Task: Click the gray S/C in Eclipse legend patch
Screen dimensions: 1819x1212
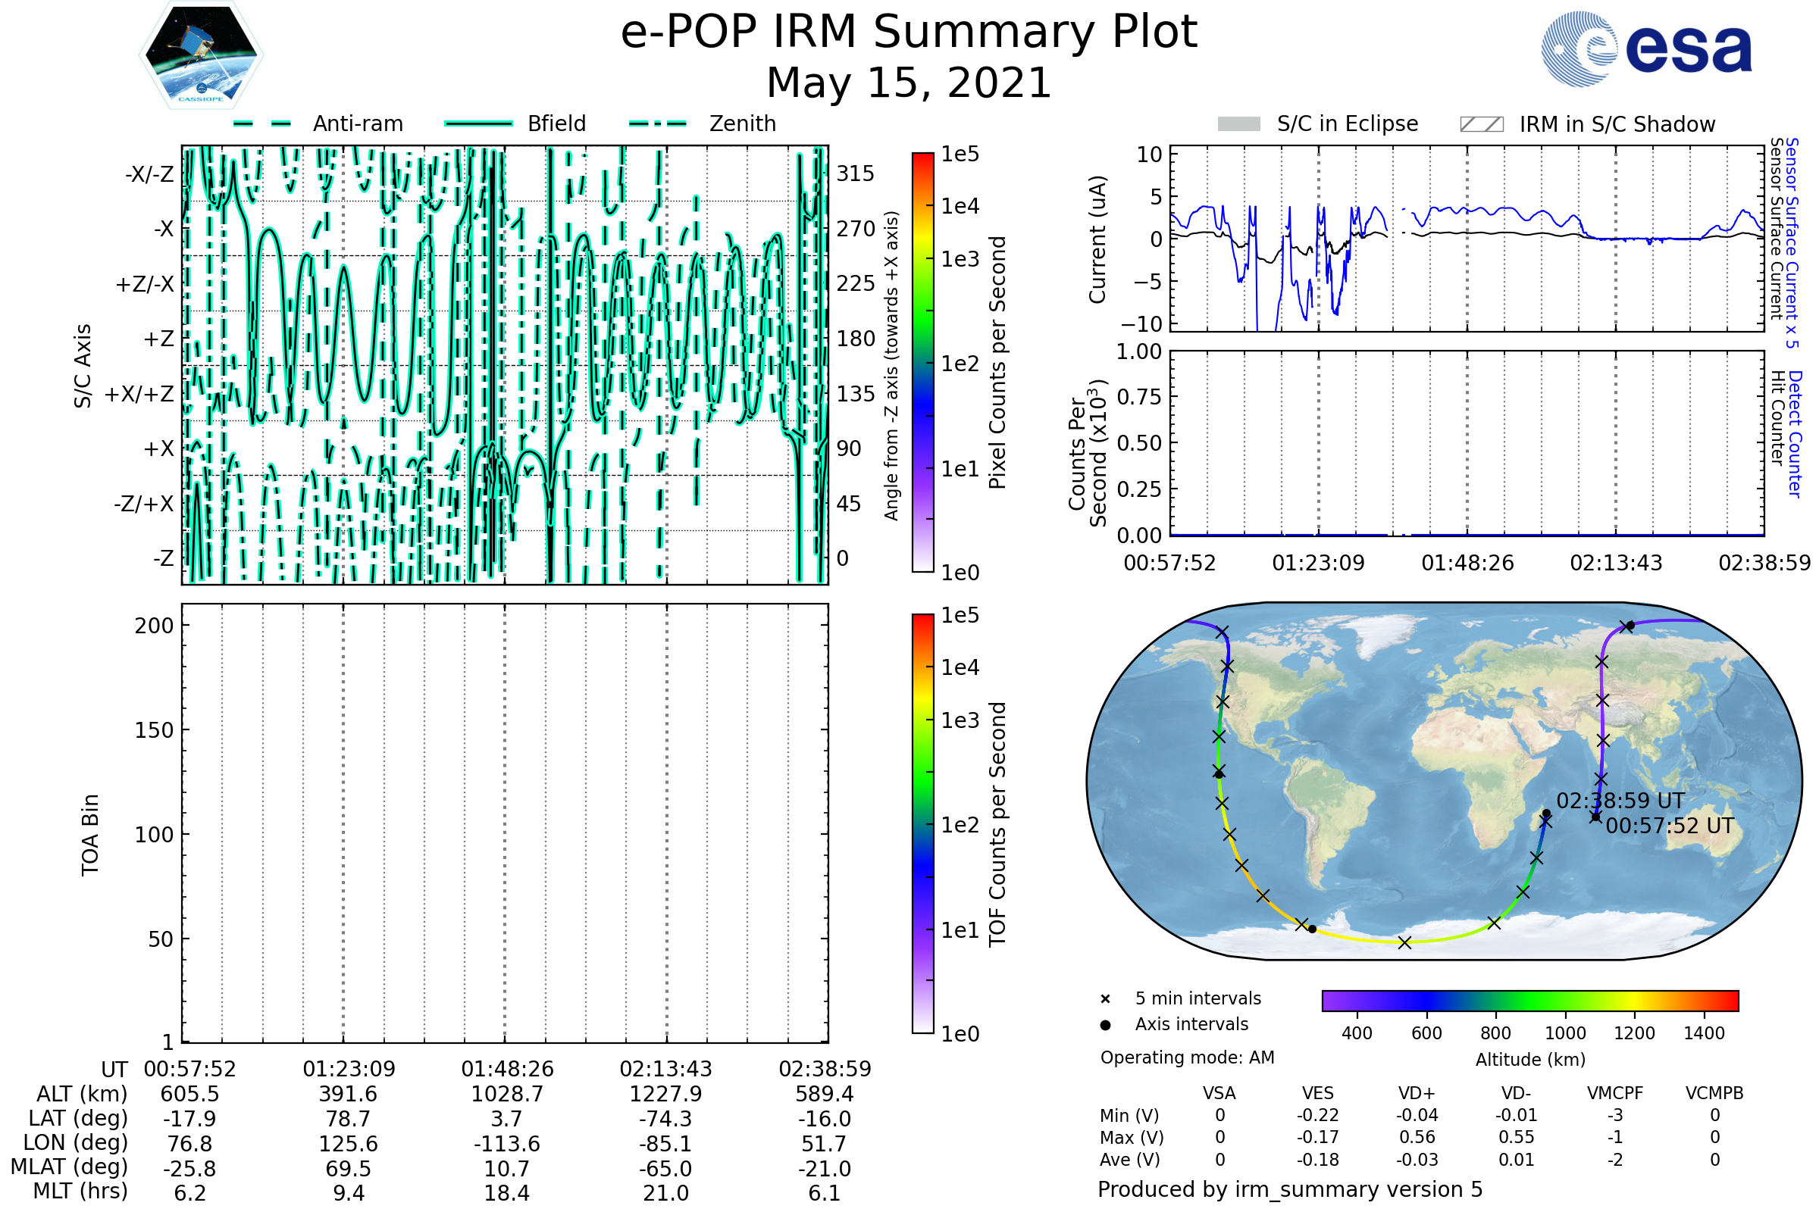Action: coord(1238,124)
